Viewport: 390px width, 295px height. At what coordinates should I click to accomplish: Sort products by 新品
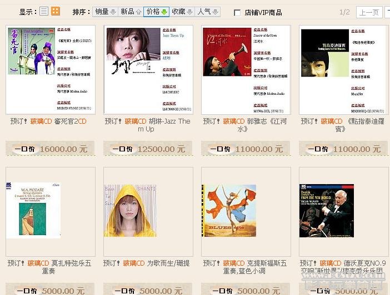[131, 12]
